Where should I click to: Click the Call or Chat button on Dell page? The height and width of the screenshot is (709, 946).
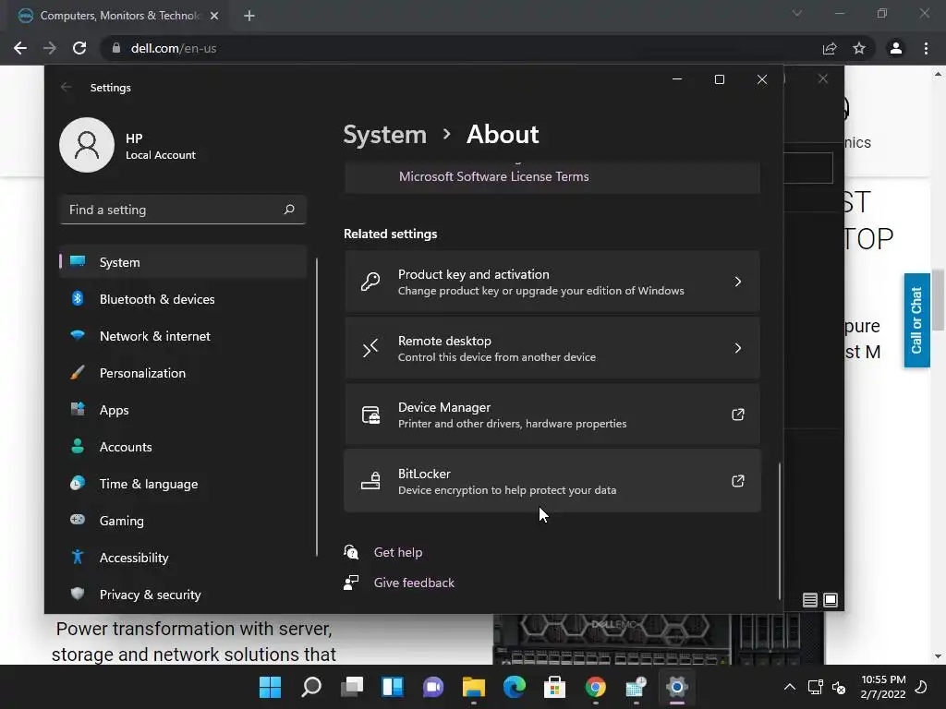tap(916, 320)
